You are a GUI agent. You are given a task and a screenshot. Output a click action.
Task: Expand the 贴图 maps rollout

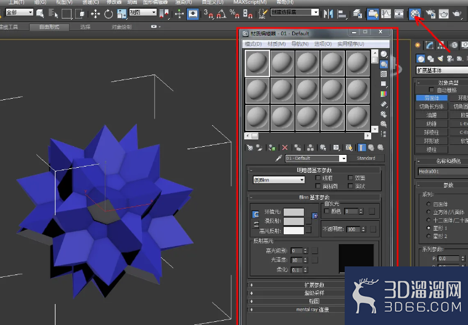[314, 302]
